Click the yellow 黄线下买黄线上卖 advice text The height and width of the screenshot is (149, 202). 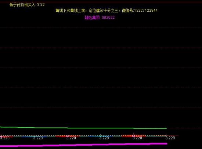point(70,10)
